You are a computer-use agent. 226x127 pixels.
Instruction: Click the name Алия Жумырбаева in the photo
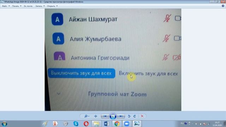[x=95, y=39]
